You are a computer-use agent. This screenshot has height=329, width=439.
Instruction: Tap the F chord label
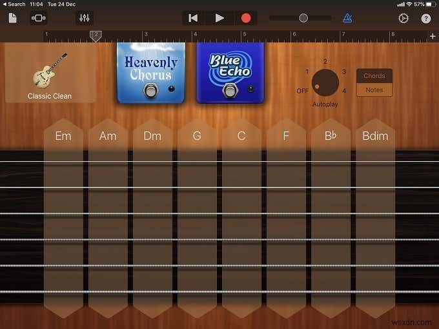click(286, 136)
